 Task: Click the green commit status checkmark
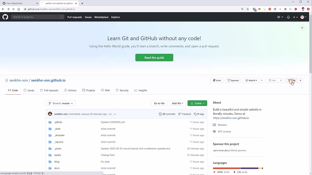pyautogui.click(x=115, y=114)
